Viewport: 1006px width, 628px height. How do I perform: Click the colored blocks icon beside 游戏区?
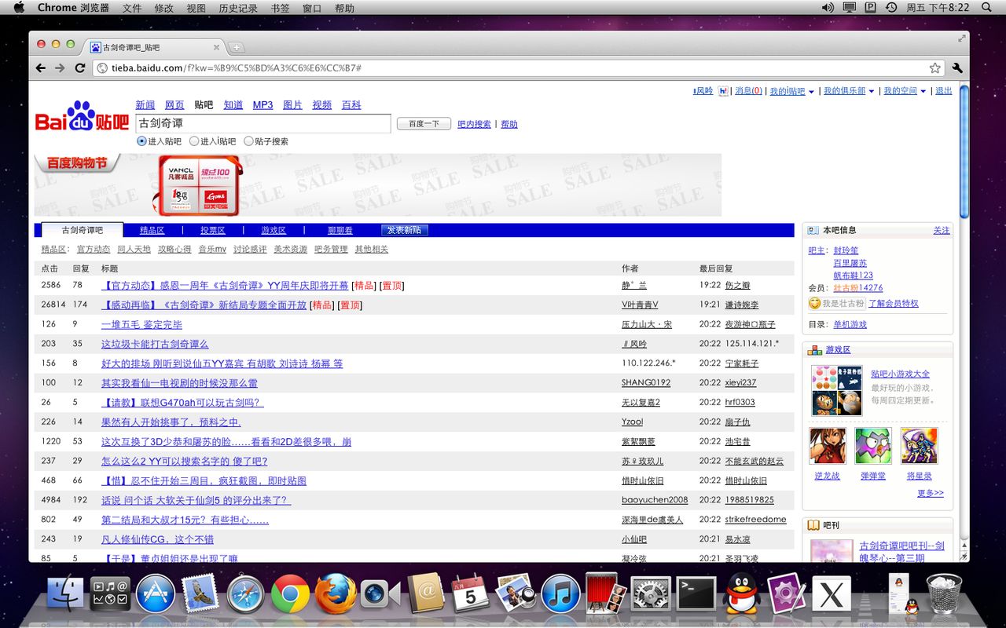click(814, 349)
